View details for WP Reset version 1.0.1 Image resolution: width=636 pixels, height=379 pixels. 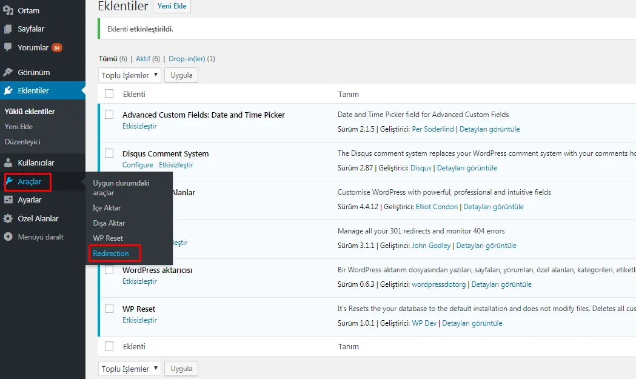[x=472, y=323]
